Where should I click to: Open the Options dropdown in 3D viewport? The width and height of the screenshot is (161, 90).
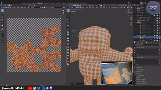coord(130,5)
